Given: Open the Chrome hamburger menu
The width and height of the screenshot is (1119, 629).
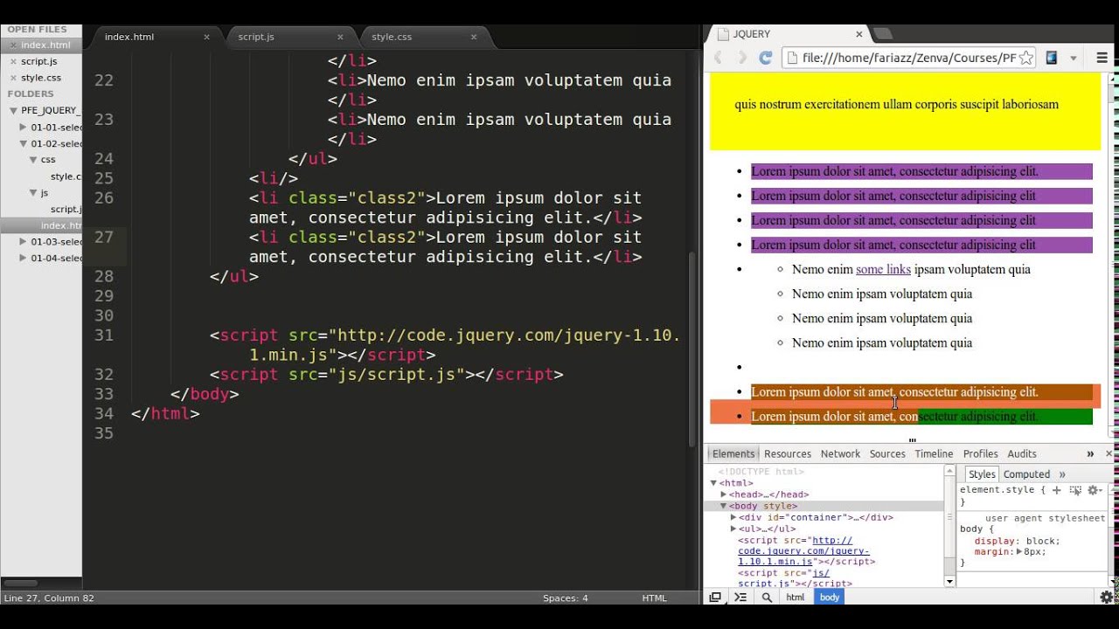Looking at the screenshot, I should tap(1102, 58).
